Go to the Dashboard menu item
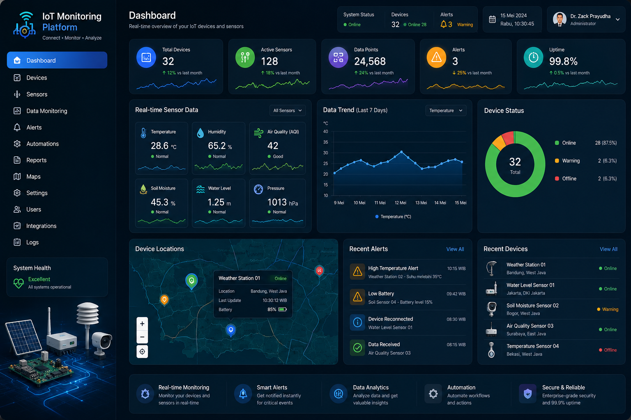The width and height of the screenshot is (631, 420). (x=57, y=60)
